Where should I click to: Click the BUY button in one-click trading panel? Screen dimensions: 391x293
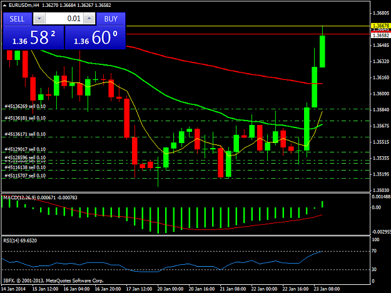(111, 19)
